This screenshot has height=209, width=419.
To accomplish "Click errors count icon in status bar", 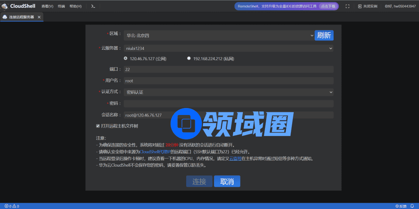I will 6,206.
